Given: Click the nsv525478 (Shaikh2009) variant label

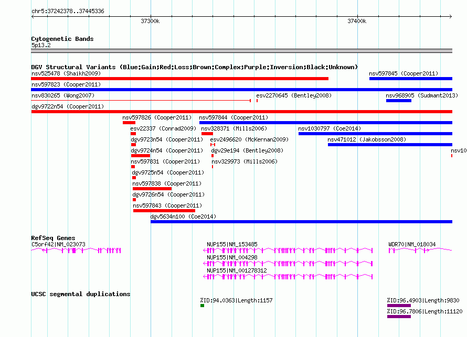Looking at the screenshot, I should (x=66, y=73).
